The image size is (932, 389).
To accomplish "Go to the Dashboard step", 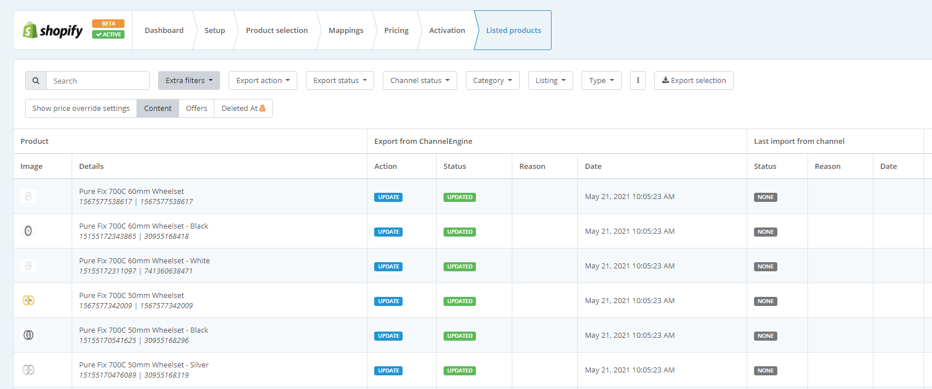I will (x=164, y=30).
